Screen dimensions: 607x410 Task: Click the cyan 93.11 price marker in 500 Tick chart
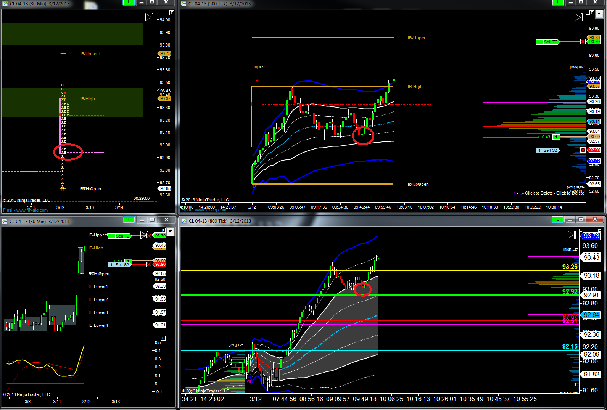point(594,121)
